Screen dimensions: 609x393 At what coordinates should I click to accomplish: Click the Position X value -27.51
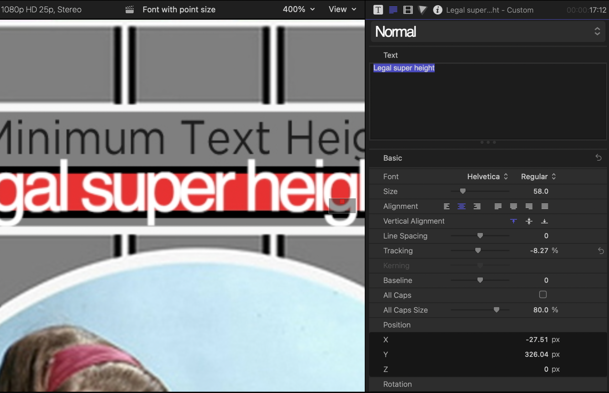[537, 340]
